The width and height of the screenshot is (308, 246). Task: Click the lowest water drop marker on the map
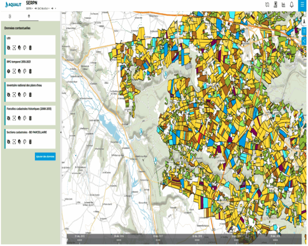[155, 161]
